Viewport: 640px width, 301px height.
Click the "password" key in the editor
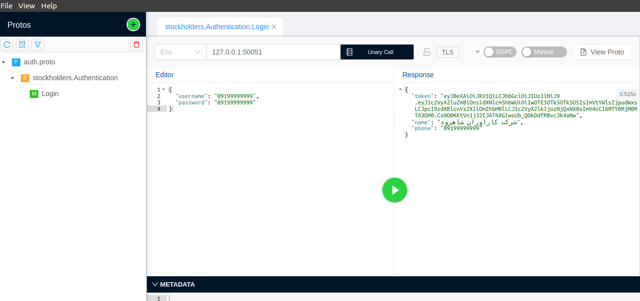[191, 102]
